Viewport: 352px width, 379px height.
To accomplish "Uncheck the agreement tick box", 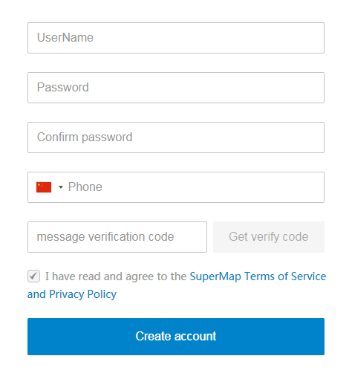I will tap(33, 276).
